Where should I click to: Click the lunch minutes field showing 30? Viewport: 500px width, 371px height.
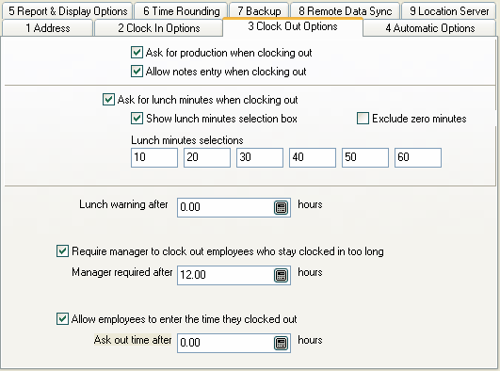(x=260, y=157)
